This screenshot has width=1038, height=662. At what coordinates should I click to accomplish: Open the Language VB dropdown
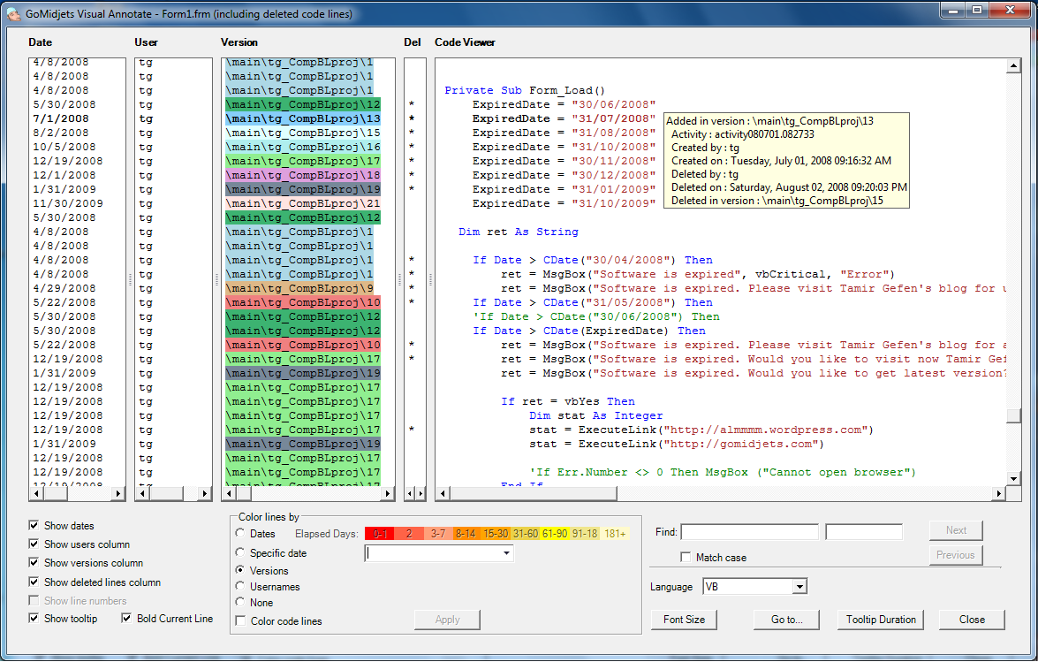(x=799, y=586)
